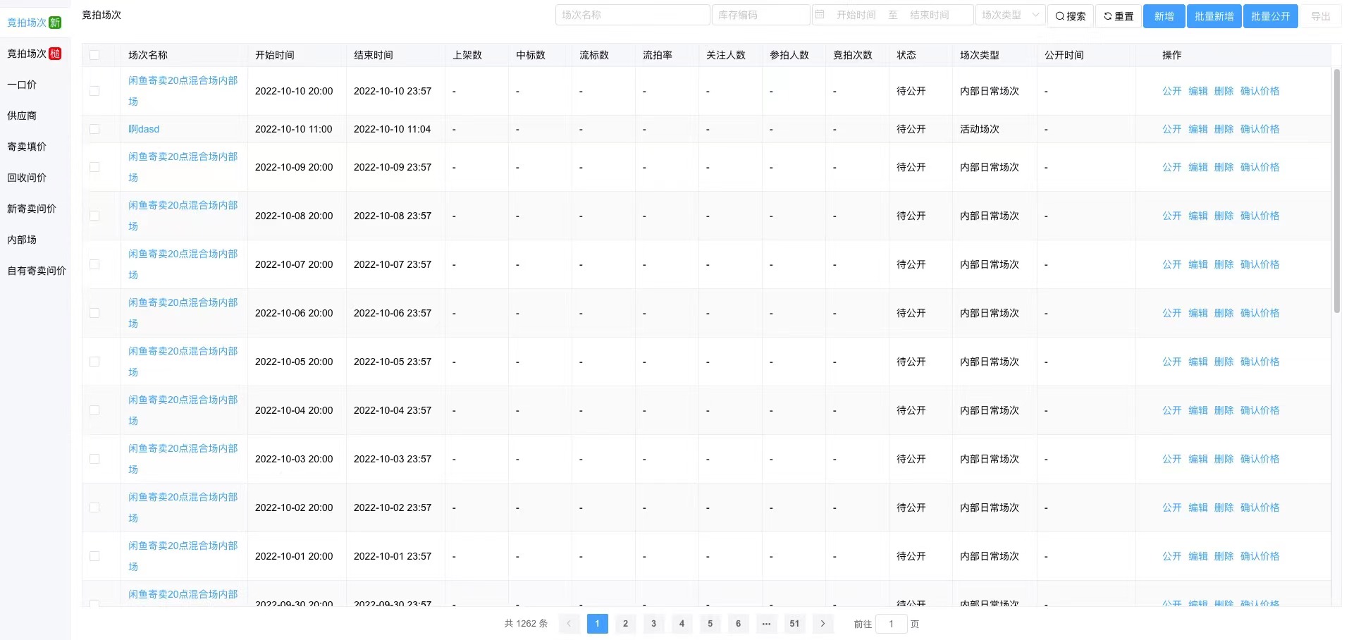Click the pagination ellipsis more-pages button
Image resolution: width=1349 pixels, height=640 pixels.
[766, 624]
